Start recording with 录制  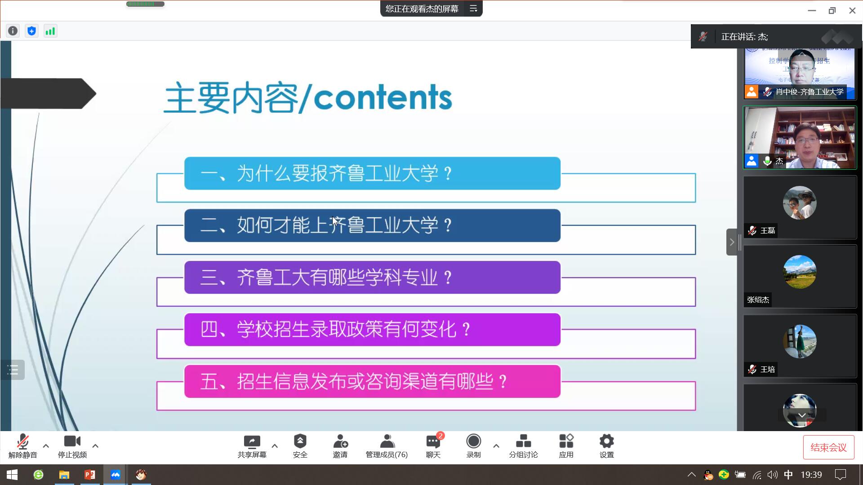click(x=473, y=446)
